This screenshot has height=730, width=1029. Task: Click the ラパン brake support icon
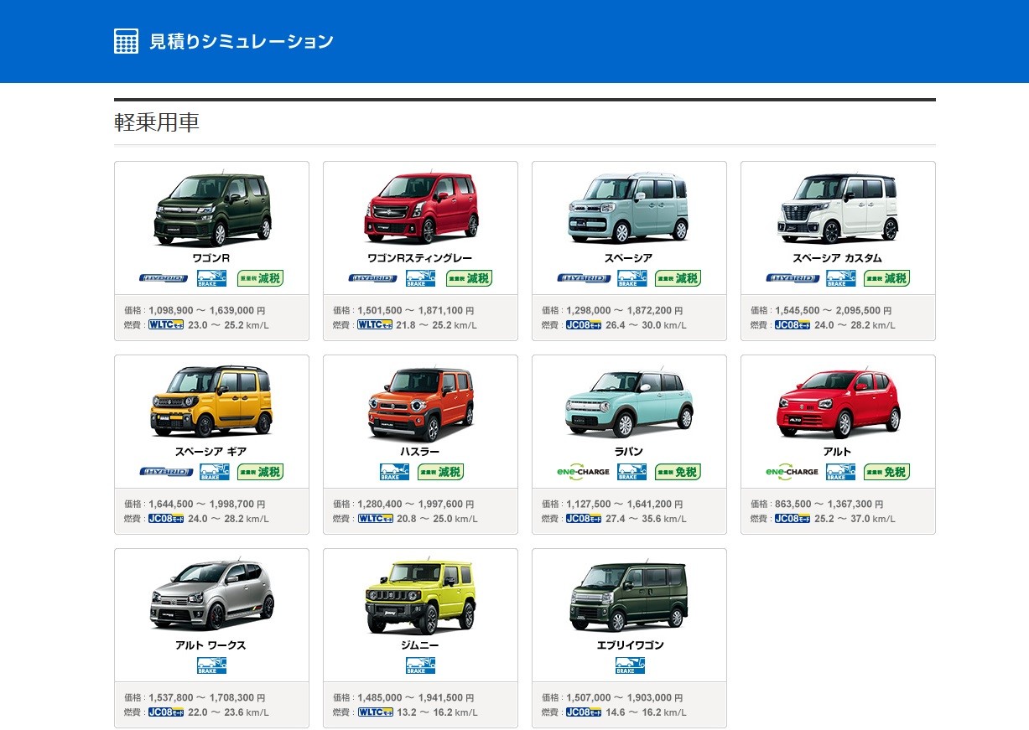click(631, 472)
